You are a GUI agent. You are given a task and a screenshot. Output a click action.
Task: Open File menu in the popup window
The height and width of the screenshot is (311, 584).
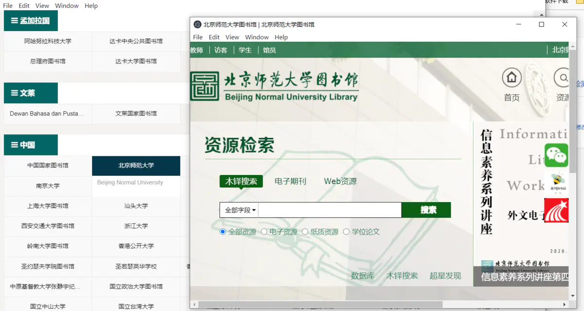pos(198,37)
